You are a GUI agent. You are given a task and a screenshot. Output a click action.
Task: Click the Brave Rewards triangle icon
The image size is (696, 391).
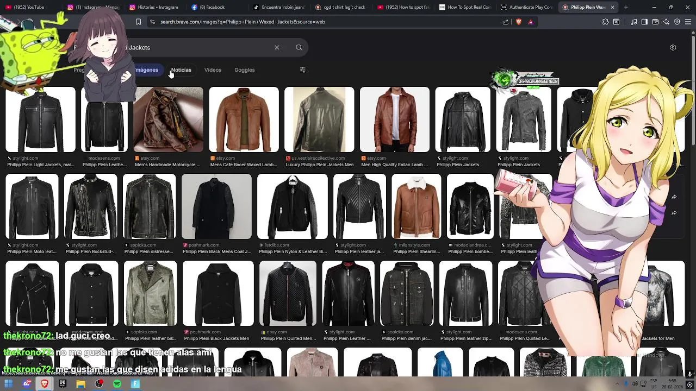point(531,22)
